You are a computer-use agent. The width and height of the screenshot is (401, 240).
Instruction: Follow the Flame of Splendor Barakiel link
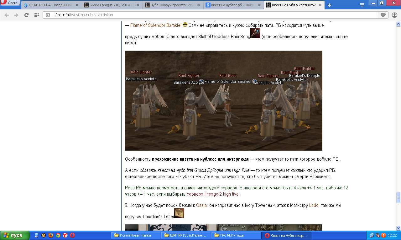[156, 25]
